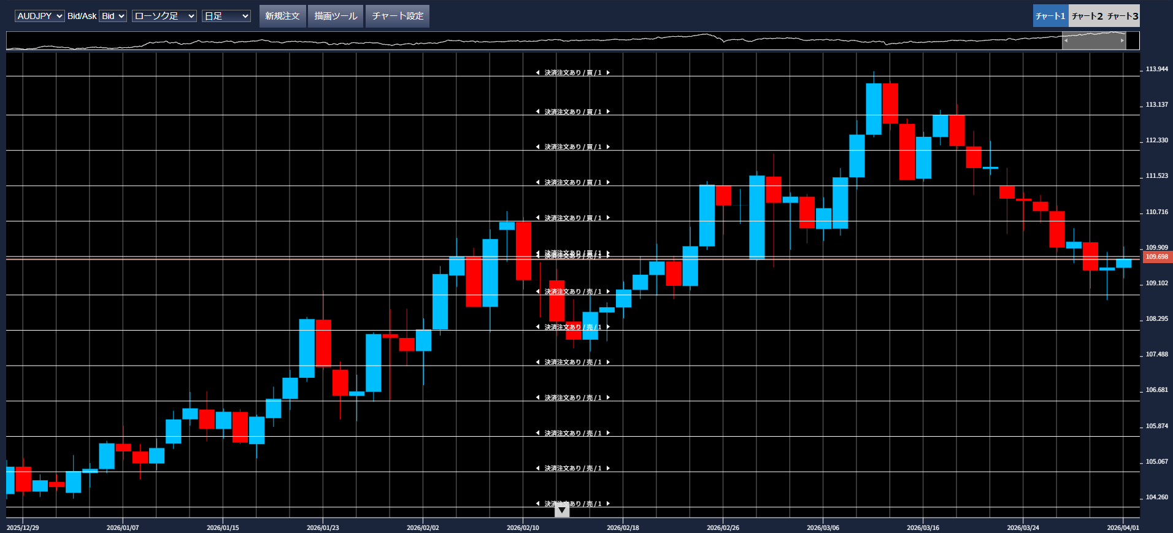The height and width of the screenshot is (533, 1173).
Task: Open the AUDJPY currency pair dropdown
Action: click(x=39, y=16)
